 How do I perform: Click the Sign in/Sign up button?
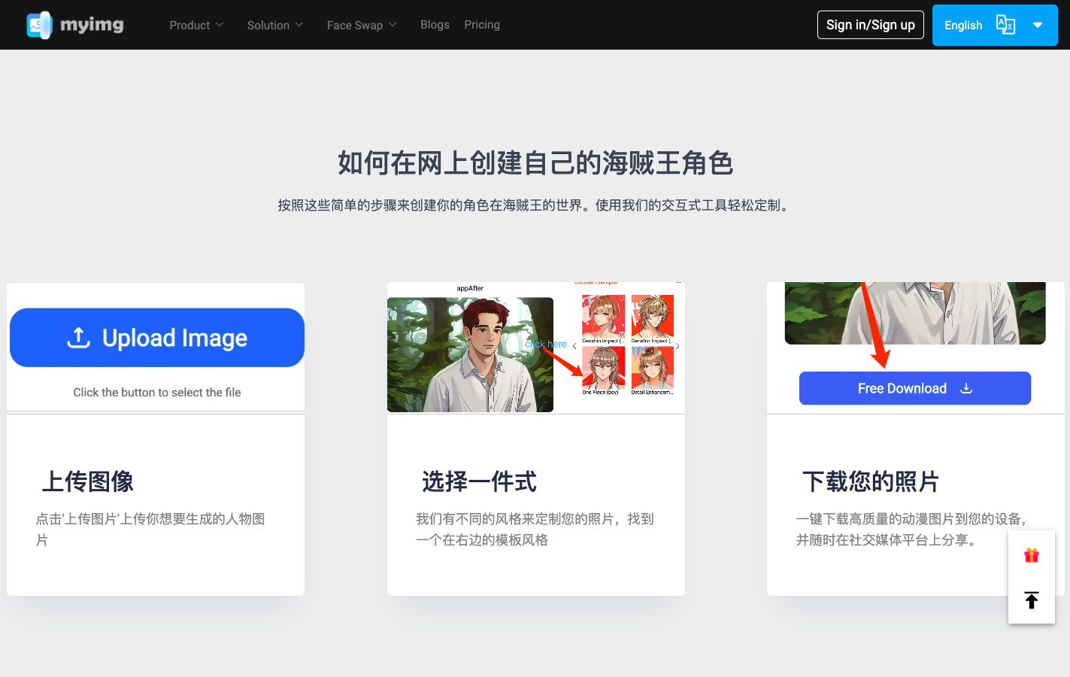click(870, 25)
